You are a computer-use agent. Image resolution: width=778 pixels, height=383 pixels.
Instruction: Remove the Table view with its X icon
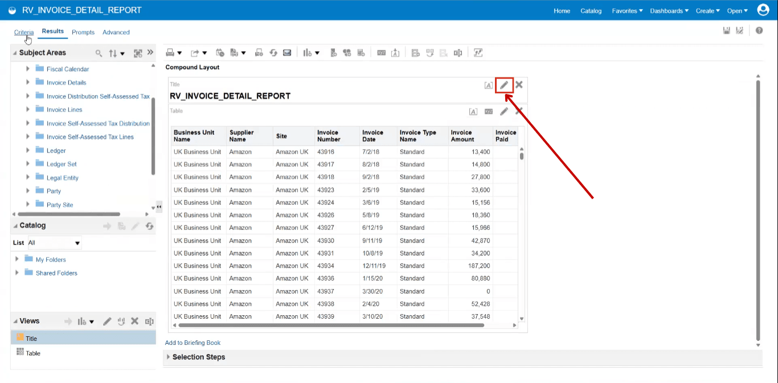coord(518,111)
